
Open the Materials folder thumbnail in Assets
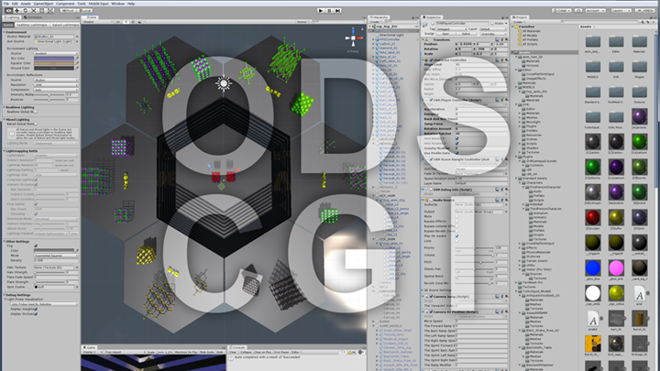pos(639,41)
